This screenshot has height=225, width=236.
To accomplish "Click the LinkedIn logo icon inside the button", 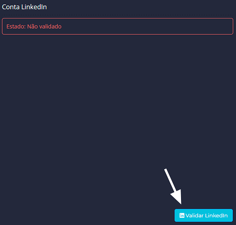I will [182, 216].
